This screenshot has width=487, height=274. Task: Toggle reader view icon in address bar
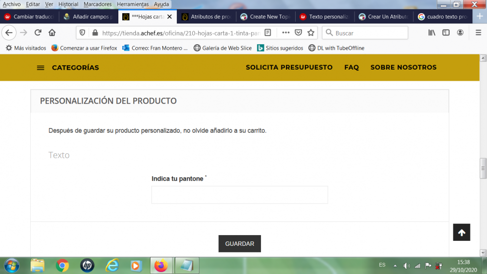coord(268,33)
